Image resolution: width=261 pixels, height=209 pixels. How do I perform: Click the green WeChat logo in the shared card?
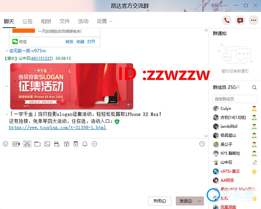click(15, 42)
